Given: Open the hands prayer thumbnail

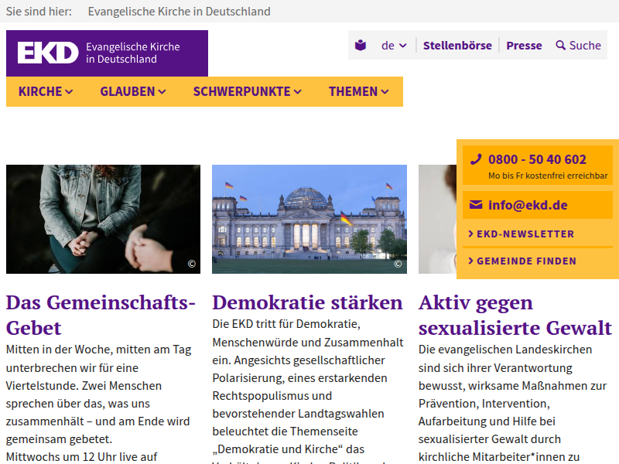Looking at the screenshot, I should (103, 219).
